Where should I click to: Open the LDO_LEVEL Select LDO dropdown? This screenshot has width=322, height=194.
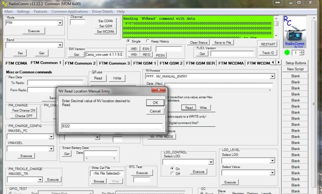(272, 161)
